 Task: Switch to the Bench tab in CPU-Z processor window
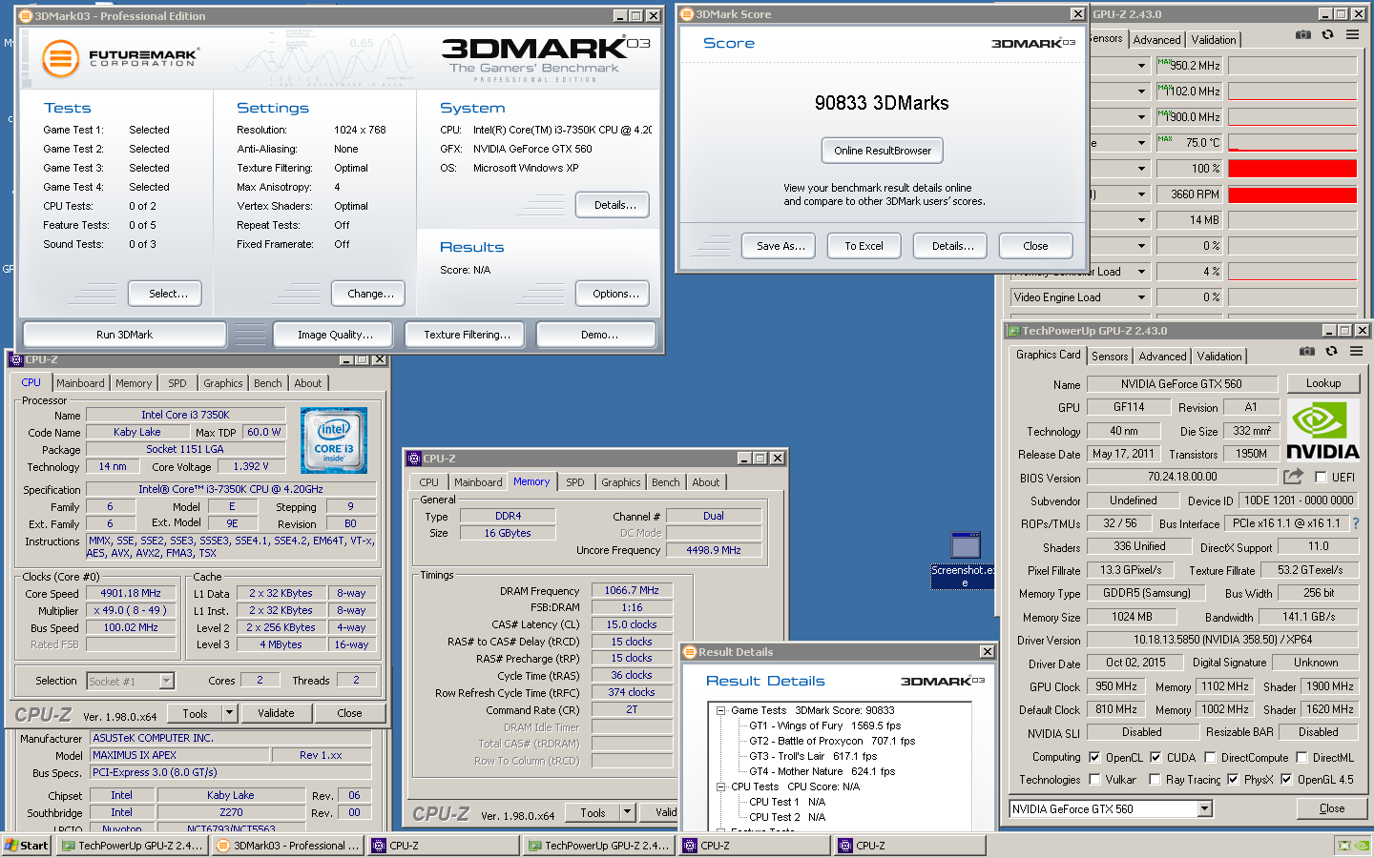268,383
